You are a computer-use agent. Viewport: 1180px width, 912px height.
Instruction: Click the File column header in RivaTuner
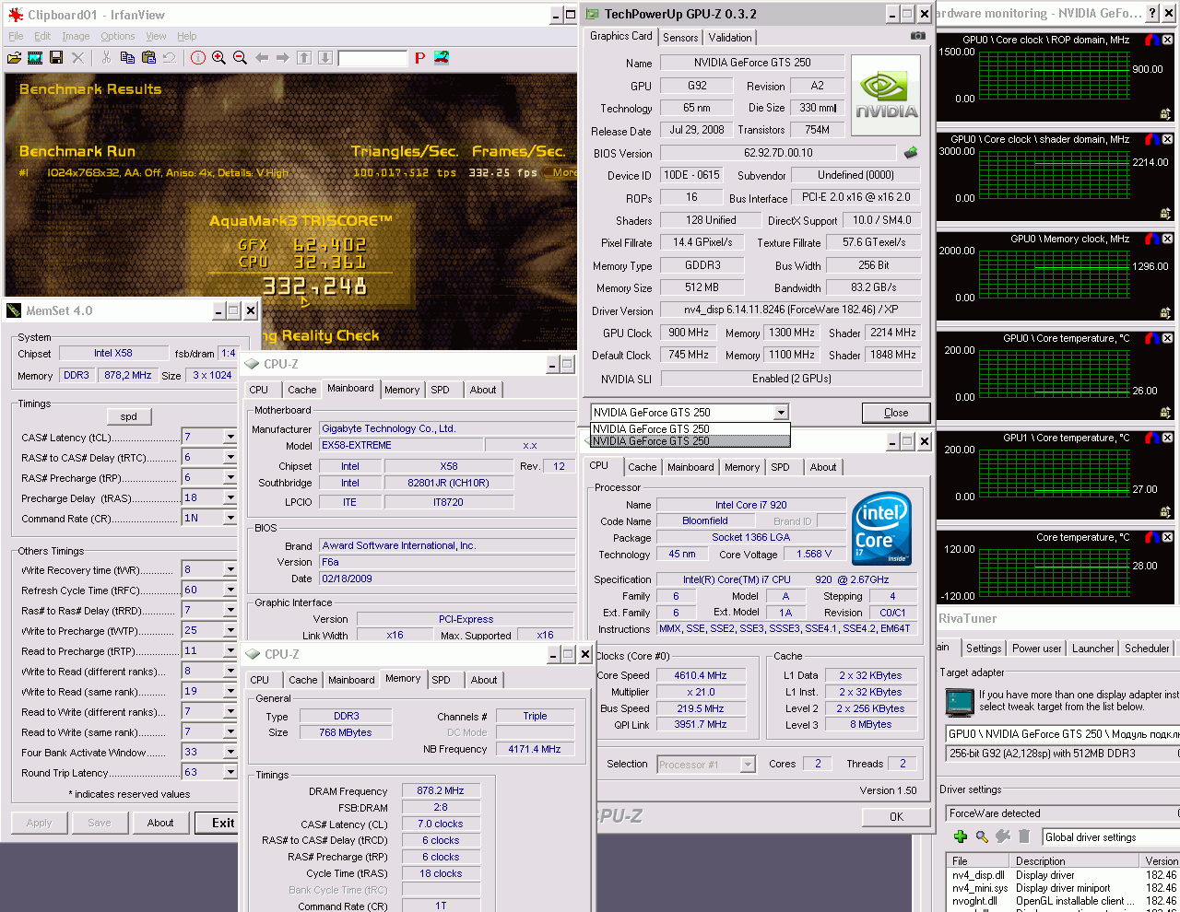point(980,861)
